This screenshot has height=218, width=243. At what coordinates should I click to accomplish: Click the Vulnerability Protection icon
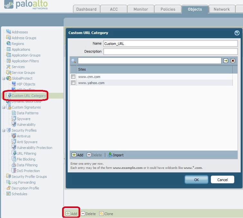pyautogui.click(x=14, y=147)
